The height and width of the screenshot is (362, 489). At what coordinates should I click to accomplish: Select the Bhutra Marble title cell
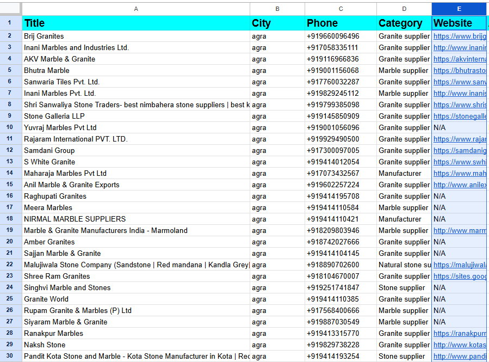tap(136, 71)
